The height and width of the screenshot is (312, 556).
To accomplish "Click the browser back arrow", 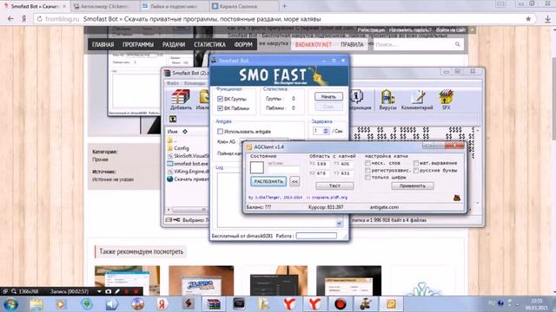I will pos(10,19).
